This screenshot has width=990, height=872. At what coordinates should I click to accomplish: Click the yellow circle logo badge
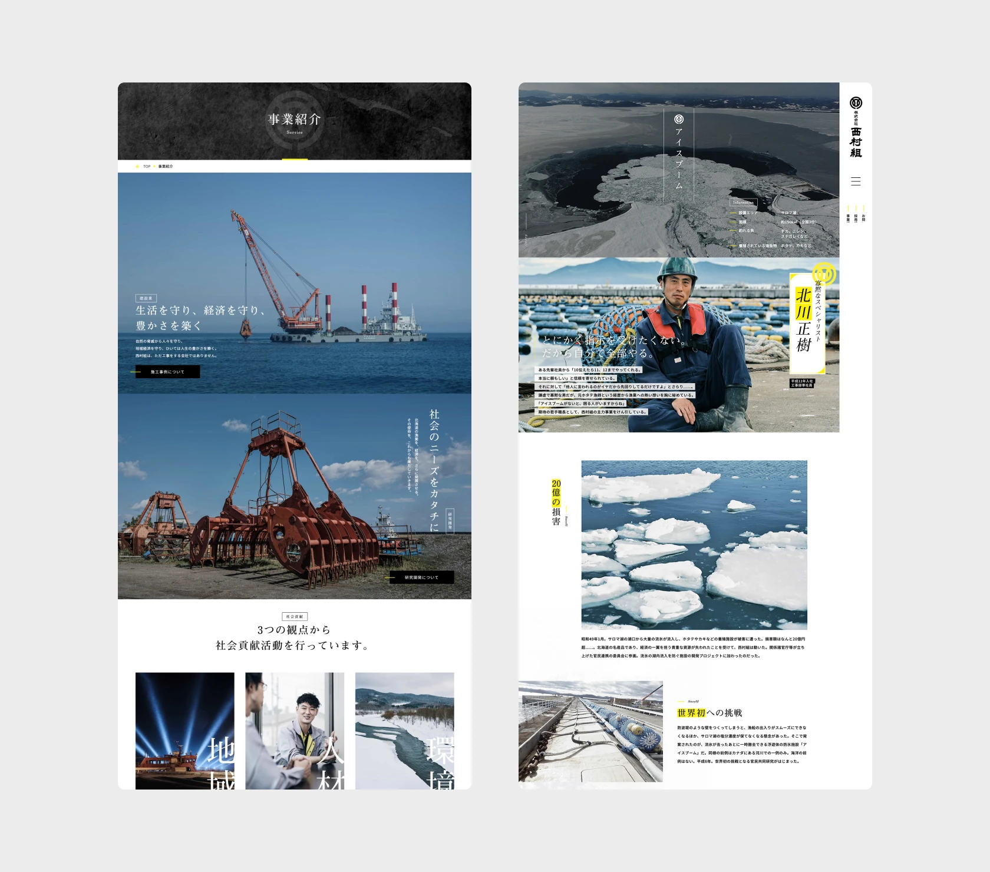(824, 274)
